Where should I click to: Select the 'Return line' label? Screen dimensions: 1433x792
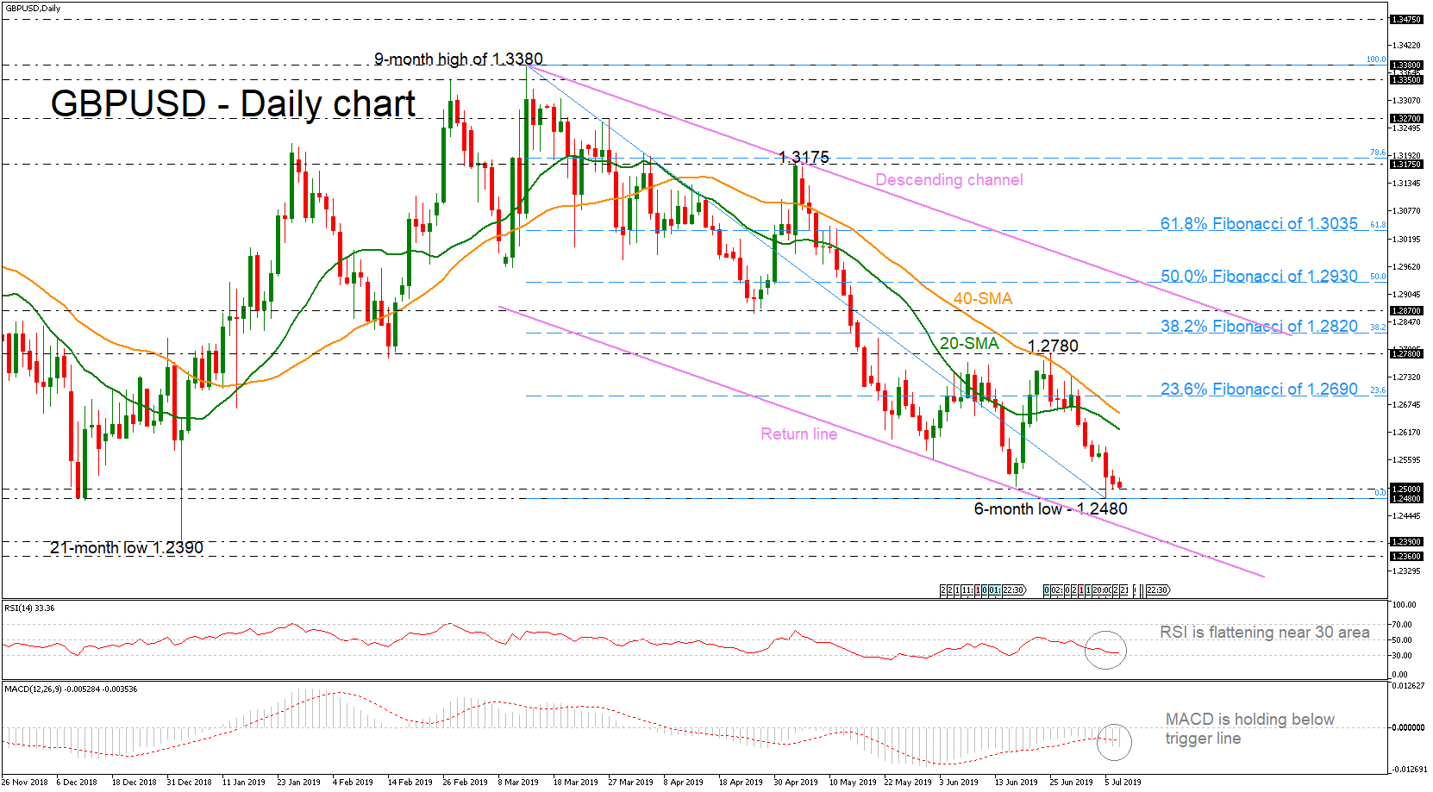[x=798, y=433]
